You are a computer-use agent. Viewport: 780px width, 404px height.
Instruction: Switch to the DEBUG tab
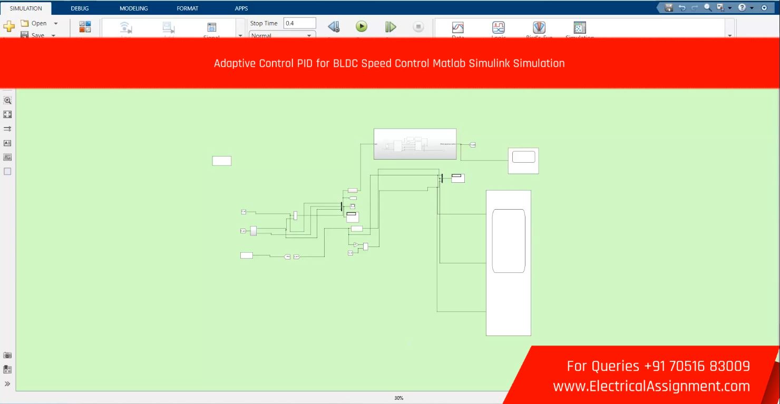(80, 8)
